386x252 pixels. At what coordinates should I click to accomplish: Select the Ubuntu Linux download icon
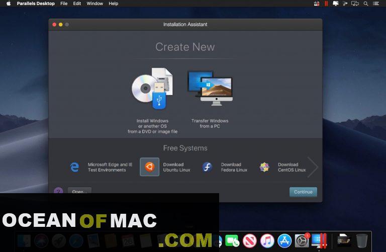pos(149,167)
